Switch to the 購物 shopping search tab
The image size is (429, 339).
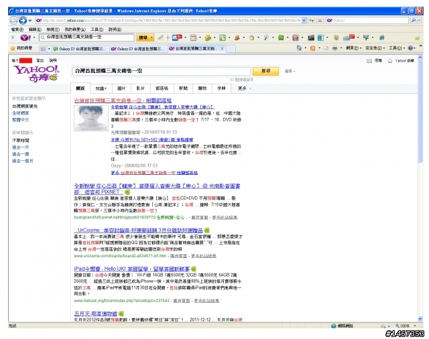(x=202, y=88)
